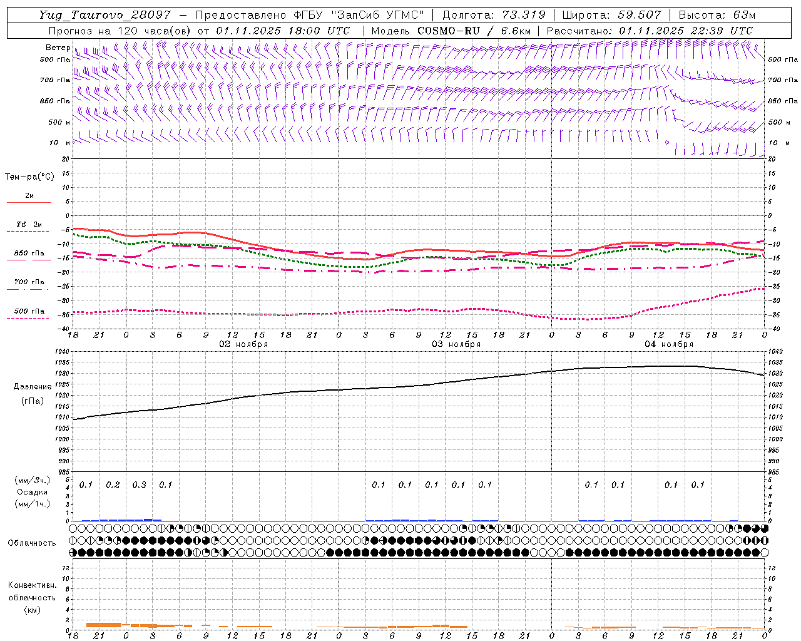Click the 500 м wind level label on left

tap(59, 122)
